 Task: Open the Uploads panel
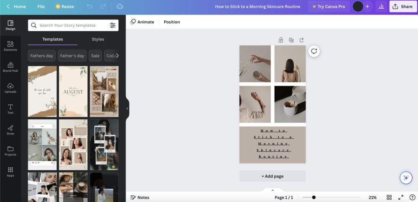[x=10, y=88]
